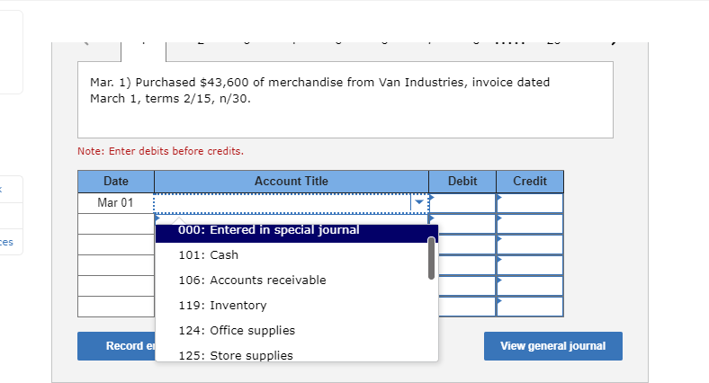Click the Mar 01 date cell
The height and width of the screenshot is (383, 709).
116,203
